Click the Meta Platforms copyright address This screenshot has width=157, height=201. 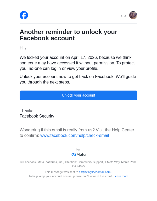(78, 164)
